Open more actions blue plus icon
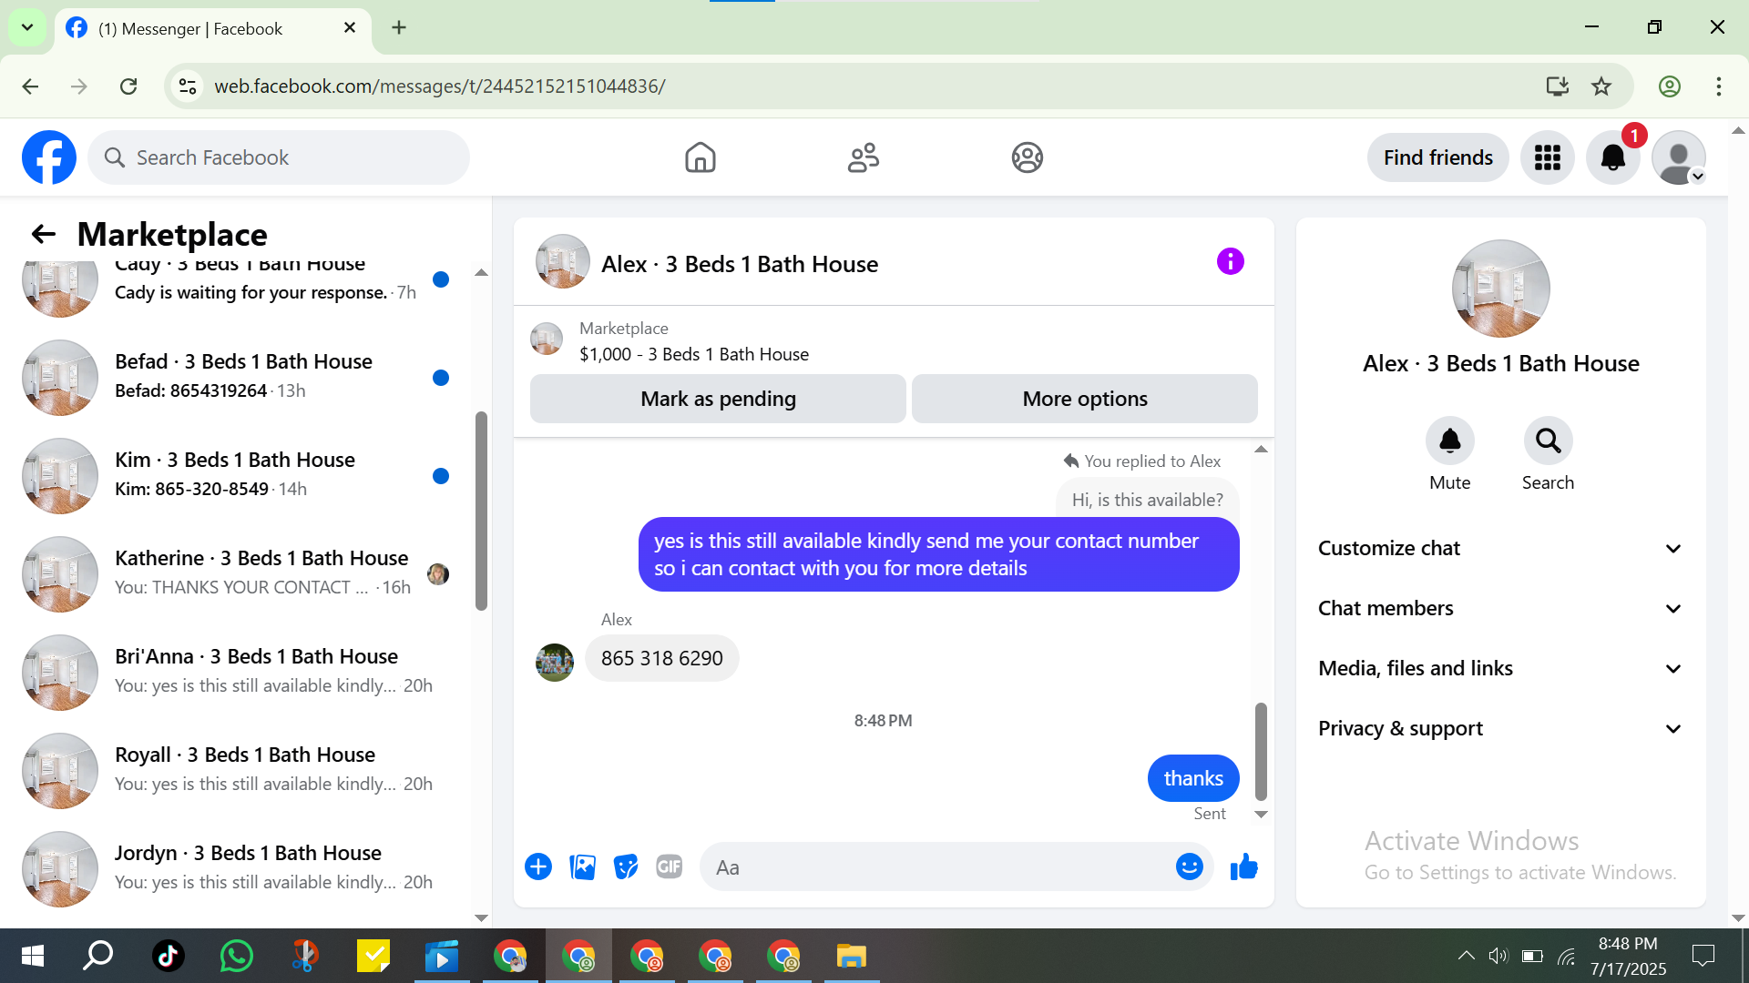 [538, 867]
